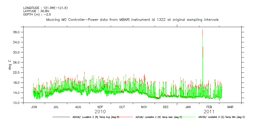
Task: Click the NOV month label
Action: click(x=144, y=107)
